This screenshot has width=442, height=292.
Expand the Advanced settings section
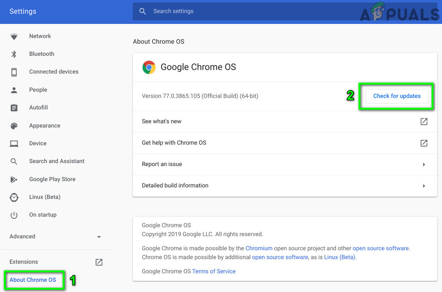pos(99,237)
